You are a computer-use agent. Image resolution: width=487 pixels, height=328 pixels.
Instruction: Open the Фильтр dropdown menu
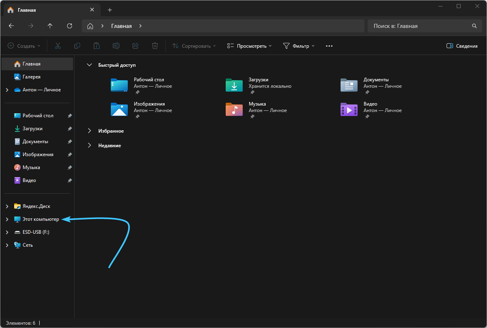click(x=299, y=46)
